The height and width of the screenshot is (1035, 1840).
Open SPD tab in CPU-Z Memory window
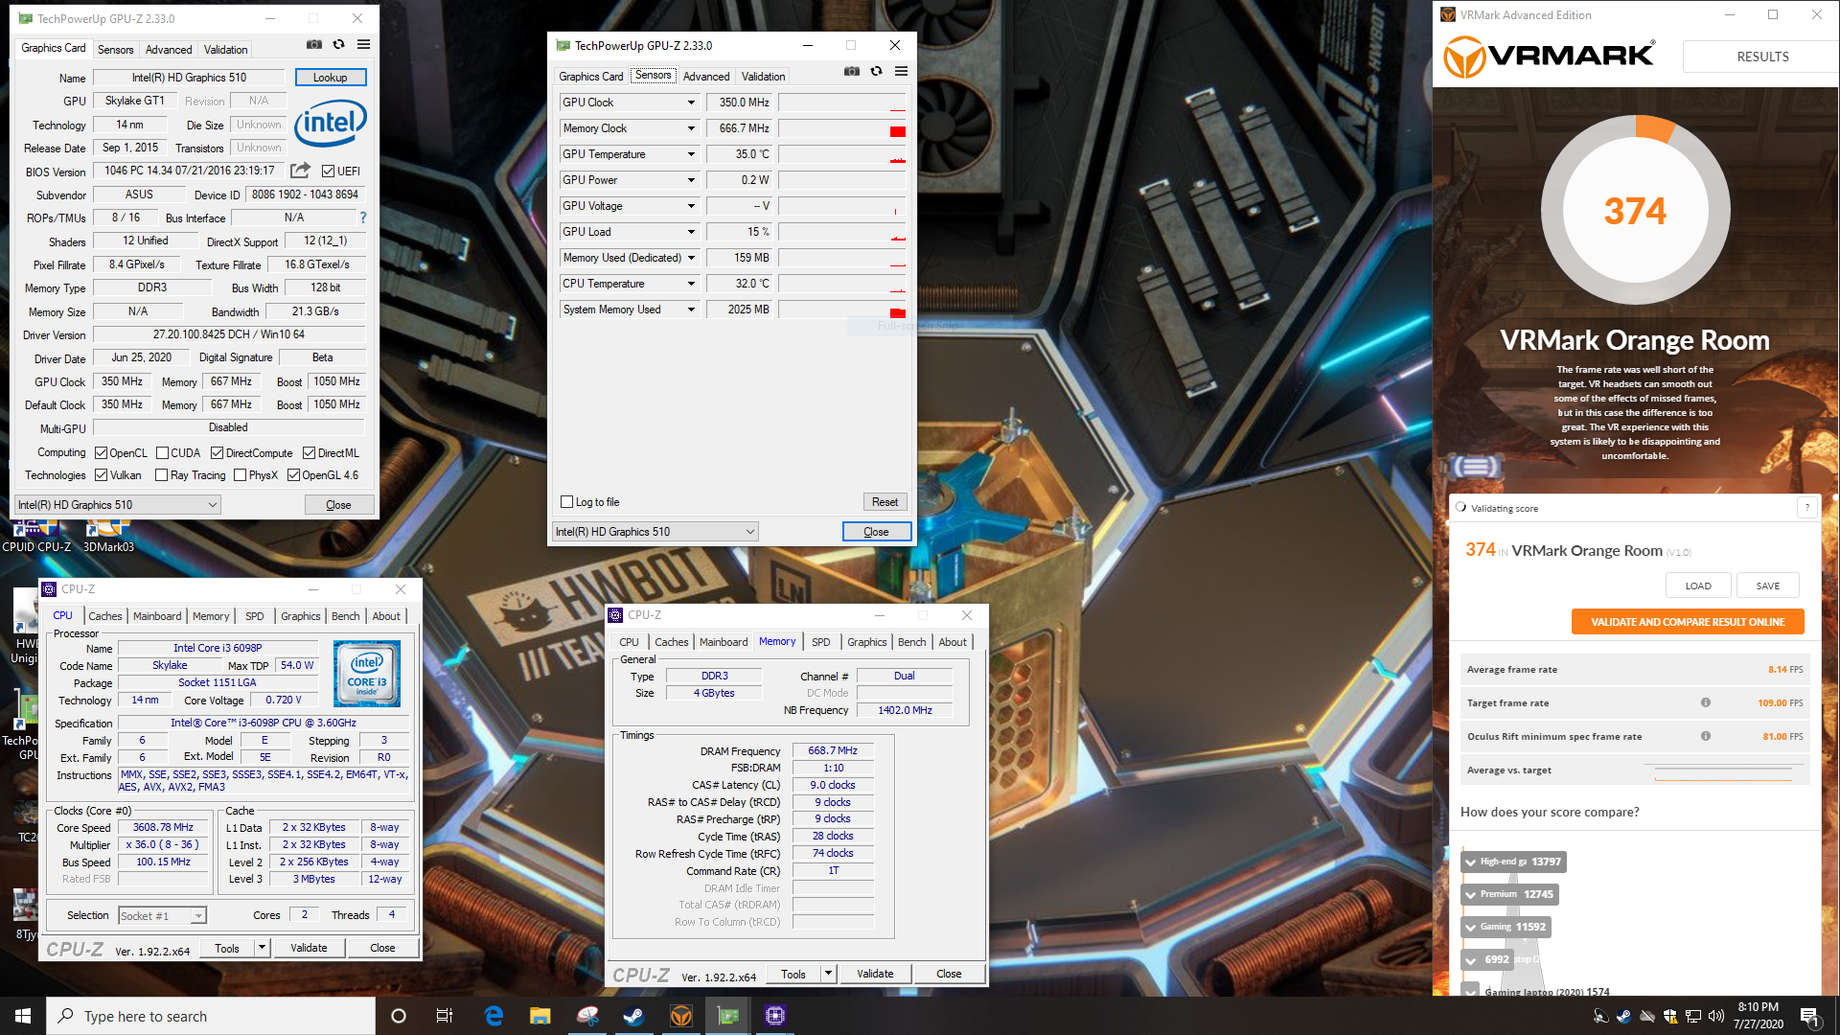821,642
